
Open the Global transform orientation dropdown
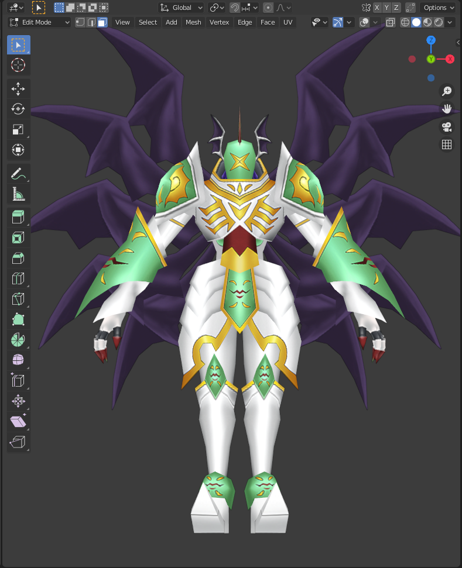tap(181, 8)
